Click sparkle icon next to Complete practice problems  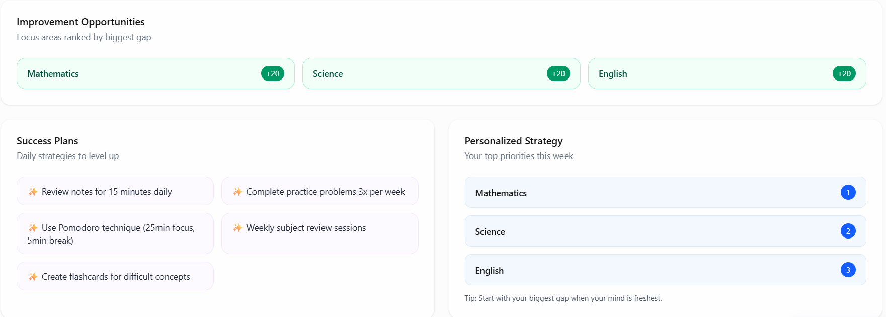click(x=237, y=192)
